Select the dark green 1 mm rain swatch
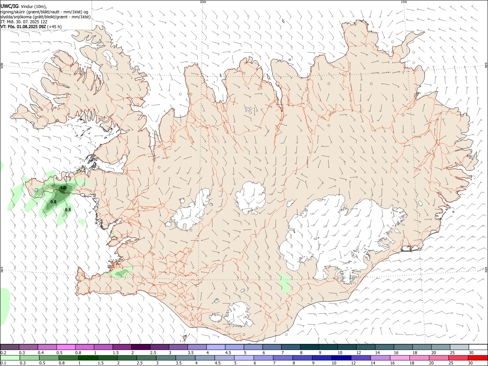The image size is (488, 366). 87,358
